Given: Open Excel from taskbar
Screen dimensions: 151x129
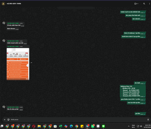Looking at the screenshot, I should [x=61, y=126].
